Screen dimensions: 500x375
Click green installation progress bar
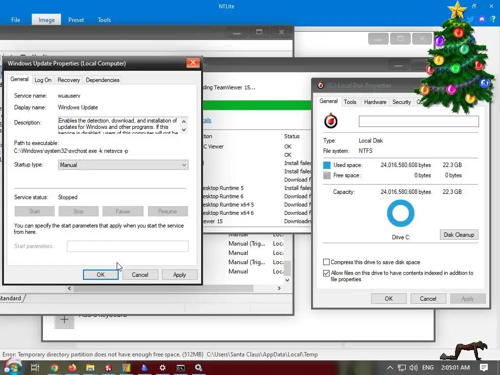[257, 105]
